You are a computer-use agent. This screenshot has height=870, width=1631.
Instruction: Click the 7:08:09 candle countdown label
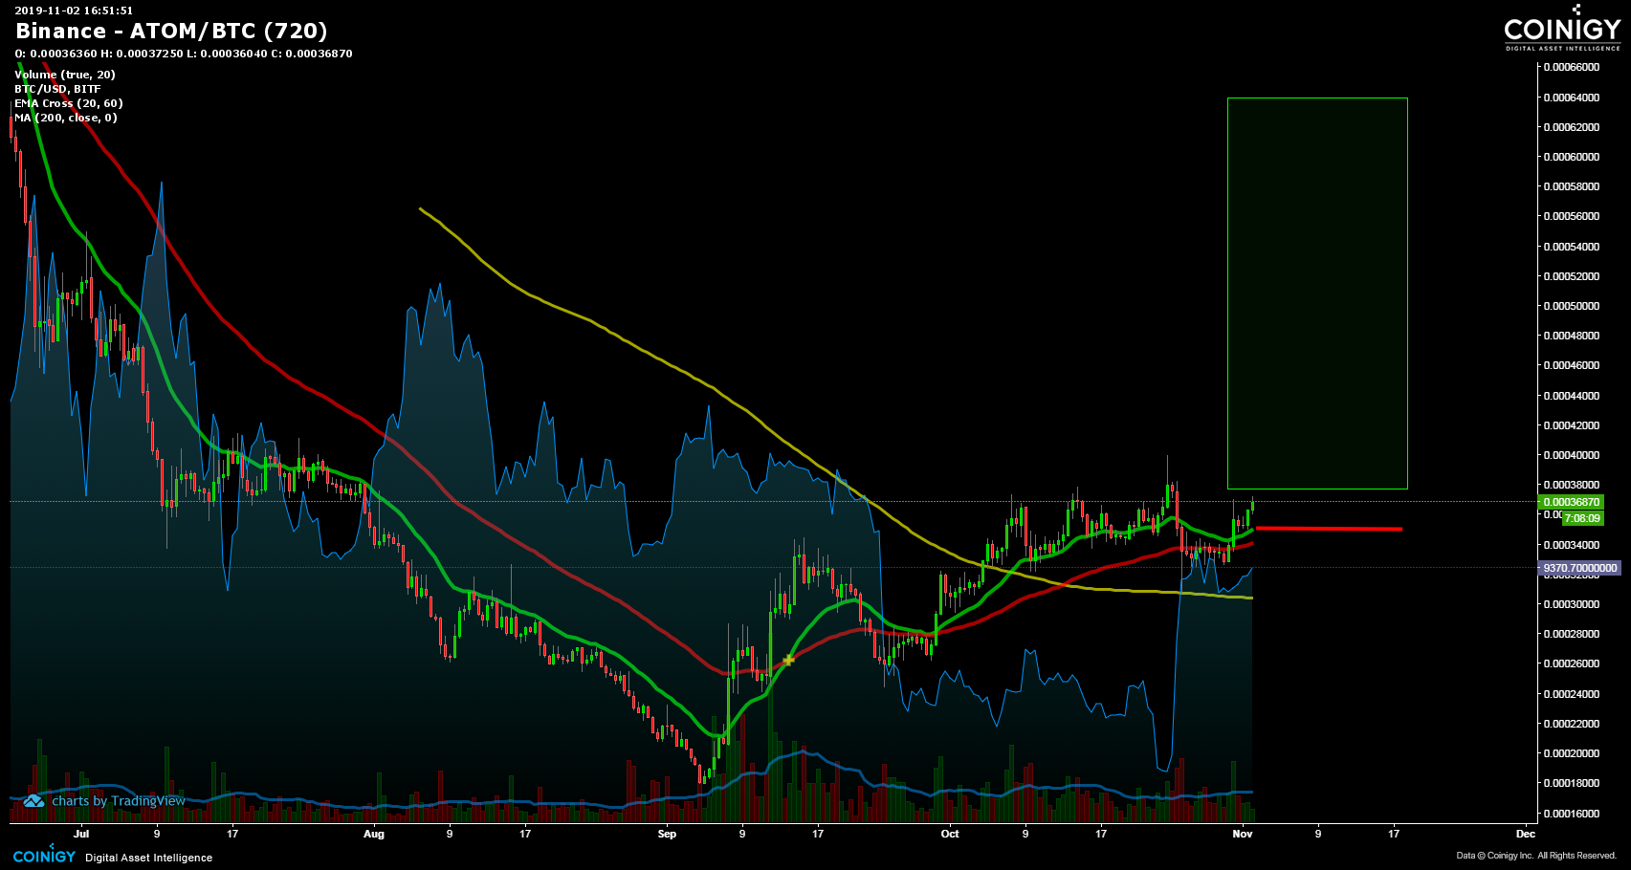pos(1582,518)
